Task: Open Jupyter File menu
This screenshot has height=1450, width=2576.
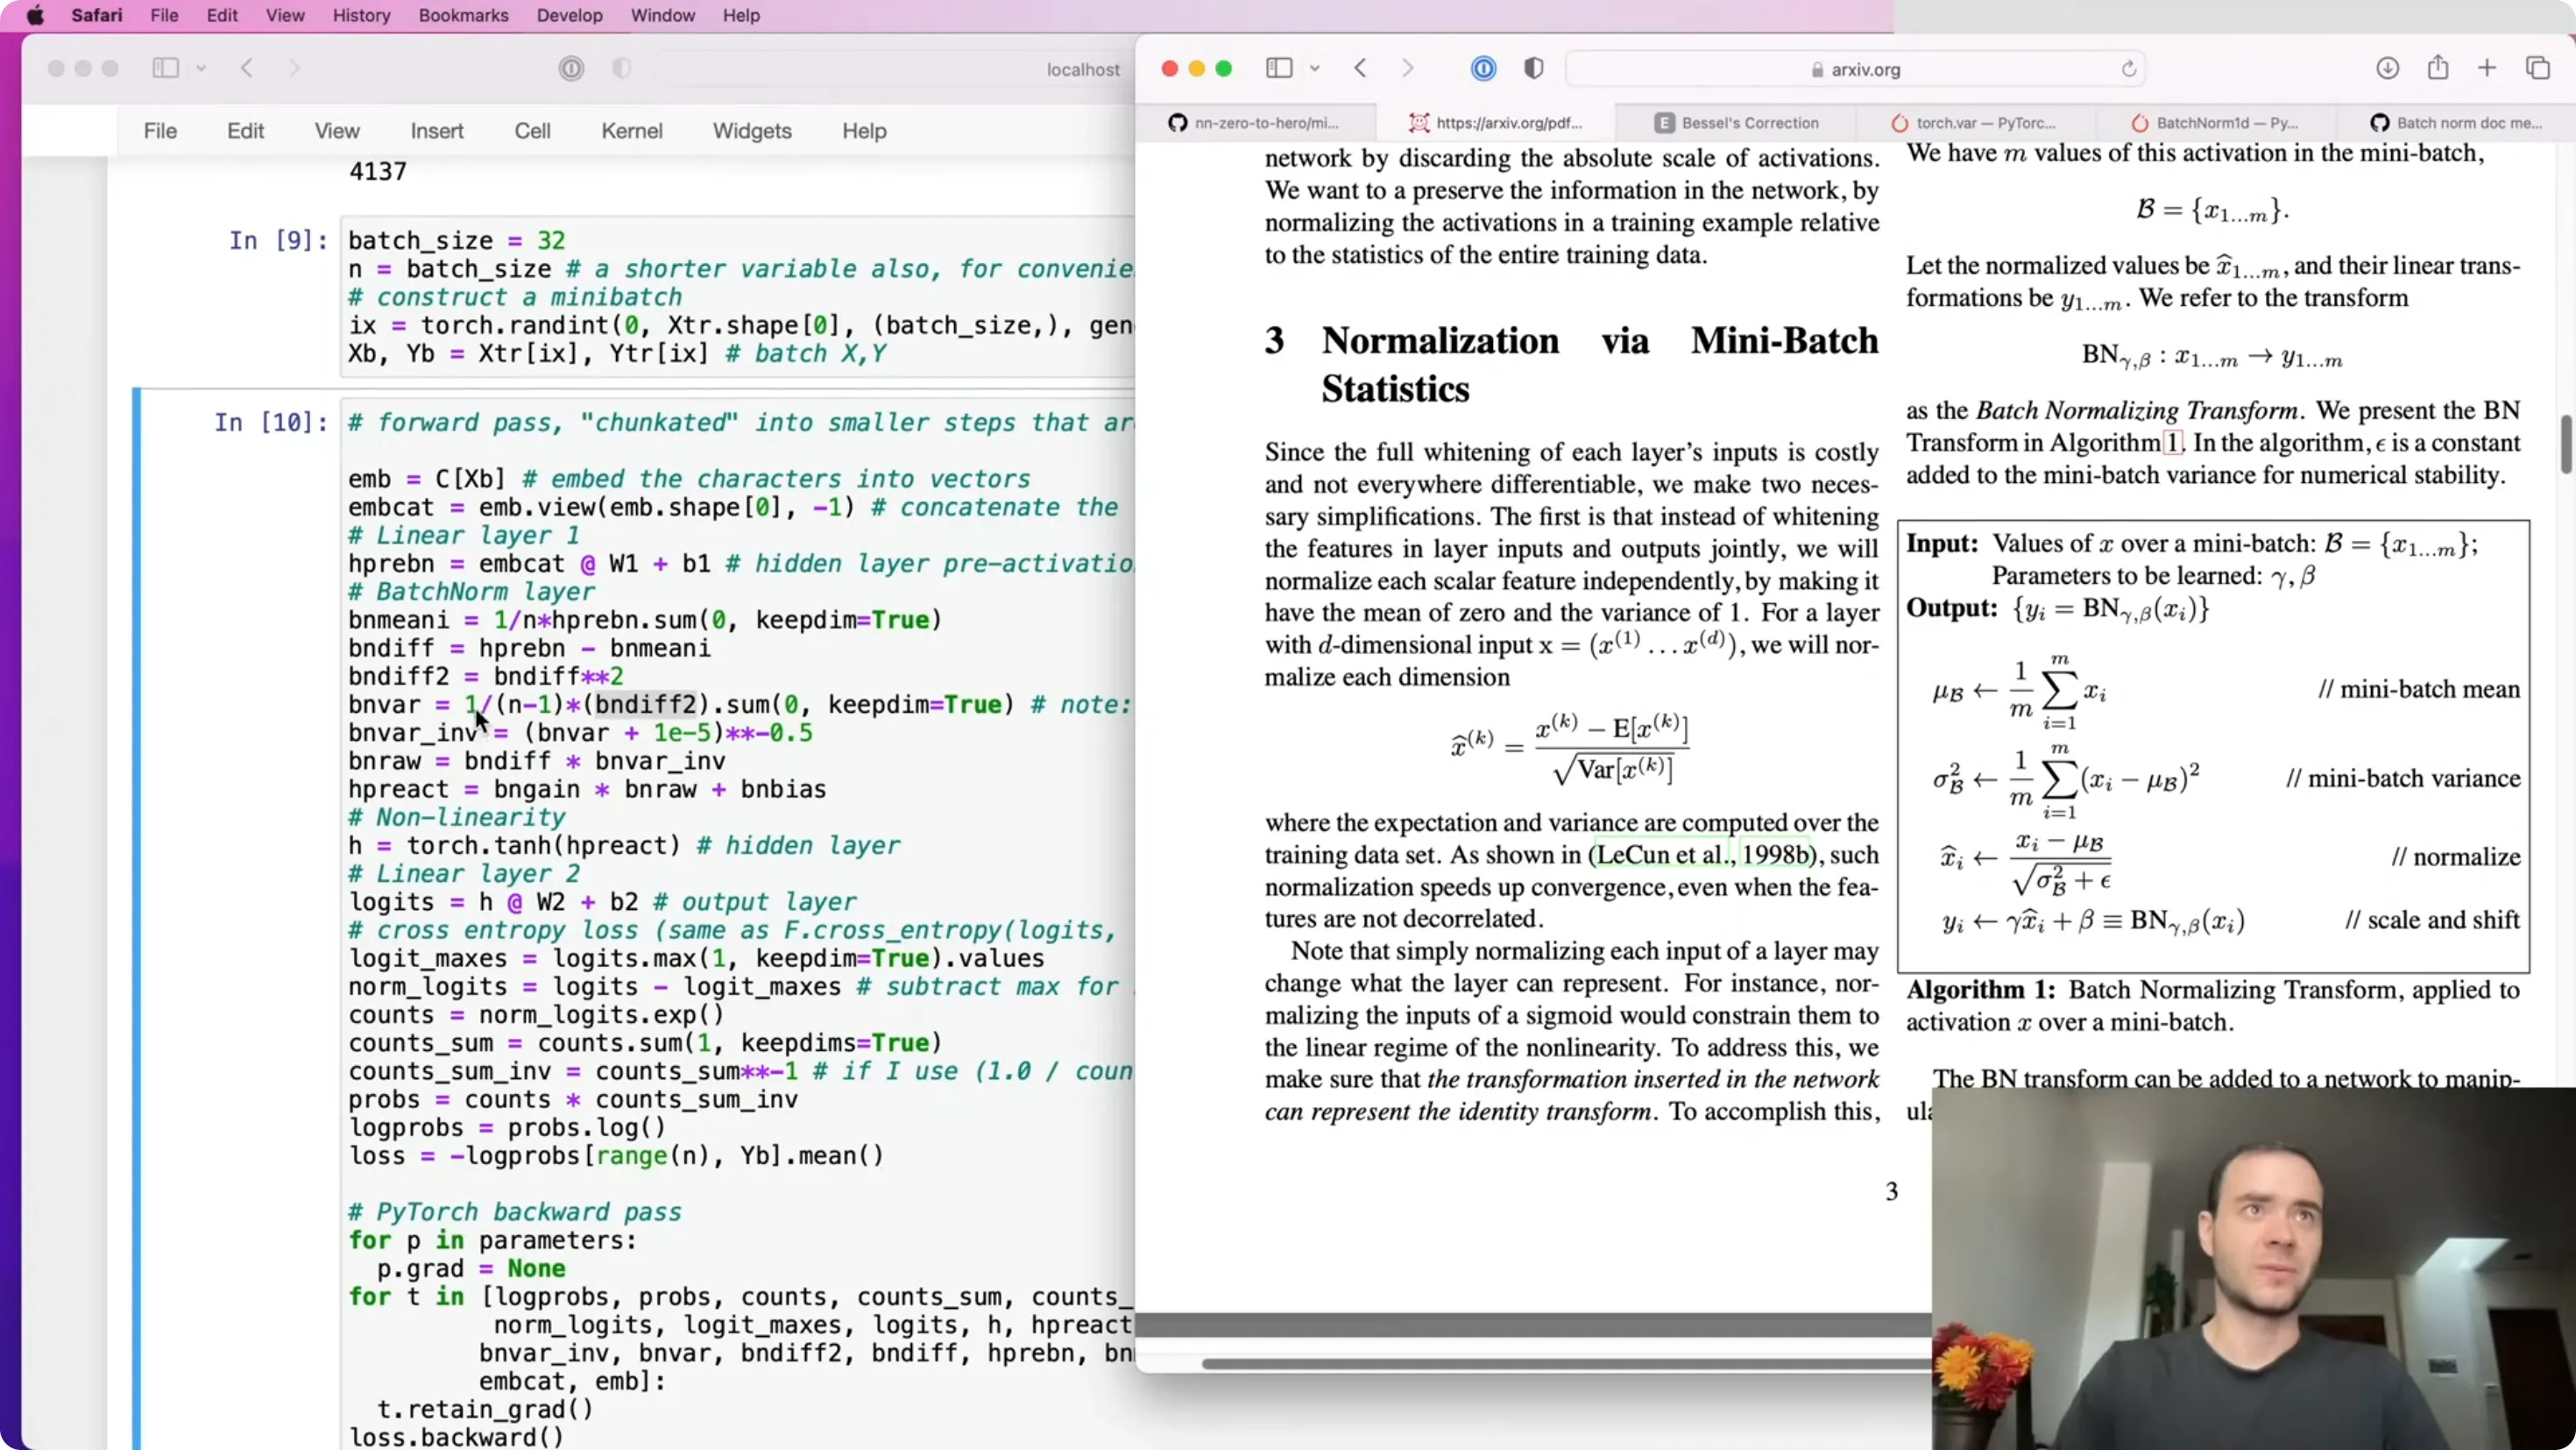Action: pos(160,131)
